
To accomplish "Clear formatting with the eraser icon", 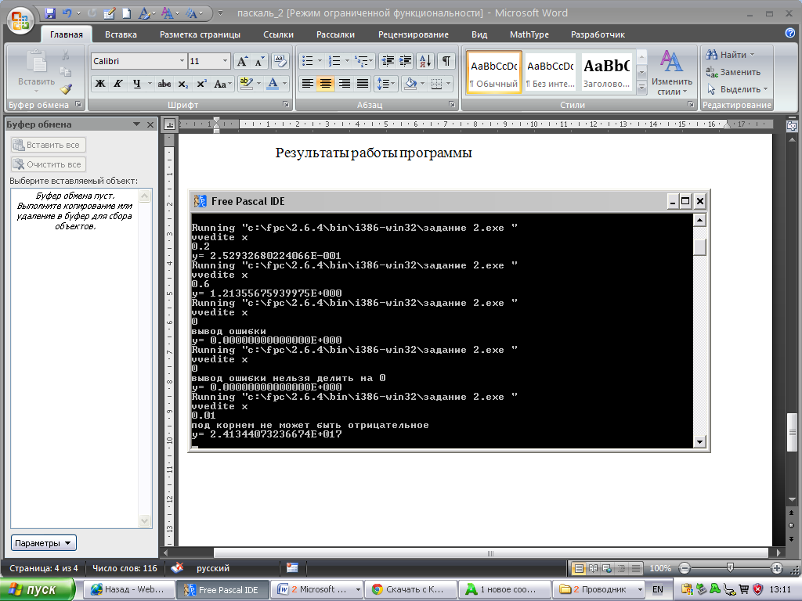I will coord(280,61).
